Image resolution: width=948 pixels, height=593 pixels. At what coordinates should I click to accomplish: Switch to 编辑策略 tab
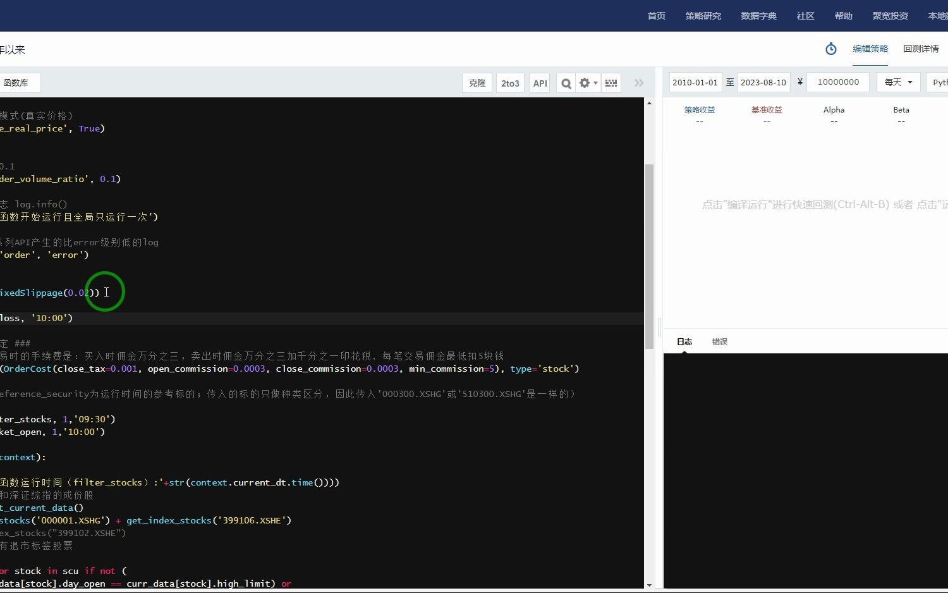[x=870, y=49]
